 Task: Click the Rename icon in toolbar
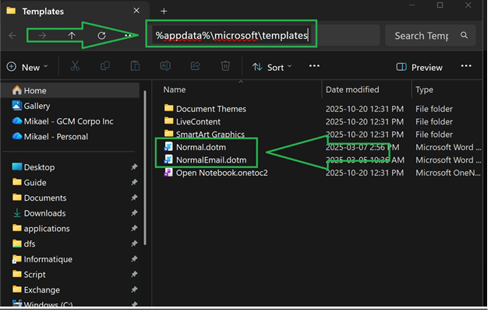(165, 66)
